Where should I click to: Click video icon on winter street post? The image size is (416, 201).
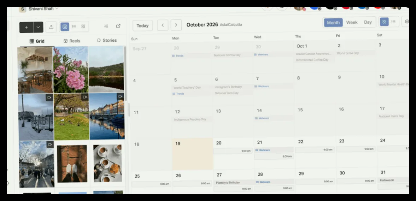[x=50, y=144]
